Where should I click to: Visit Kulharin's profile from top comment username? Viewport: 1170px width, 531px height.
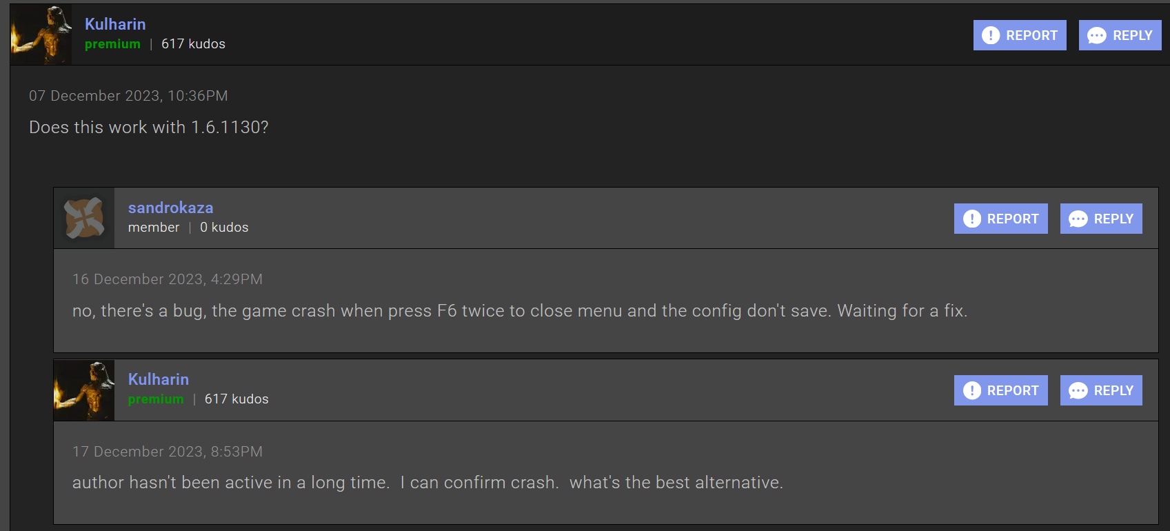coord(115,24)
